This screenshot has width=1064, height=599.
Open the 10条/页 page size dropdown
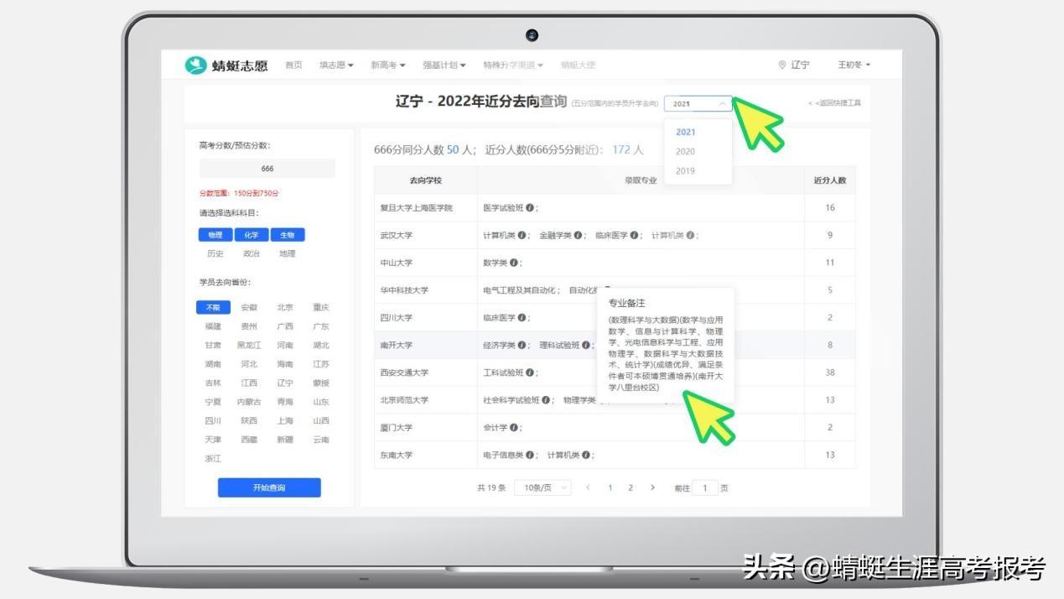pos(542,487)
